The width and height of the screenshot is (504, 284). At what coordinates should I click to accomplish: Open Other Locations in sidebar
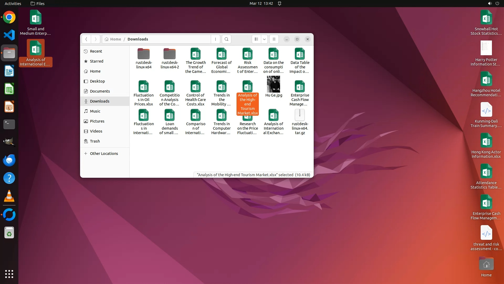tap(104, 154)
